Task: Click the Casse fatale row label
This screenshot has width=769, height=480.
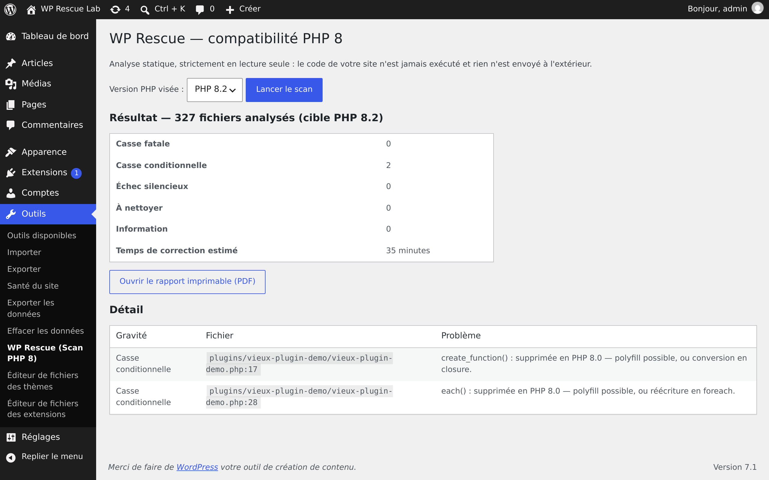Action: 143,144
